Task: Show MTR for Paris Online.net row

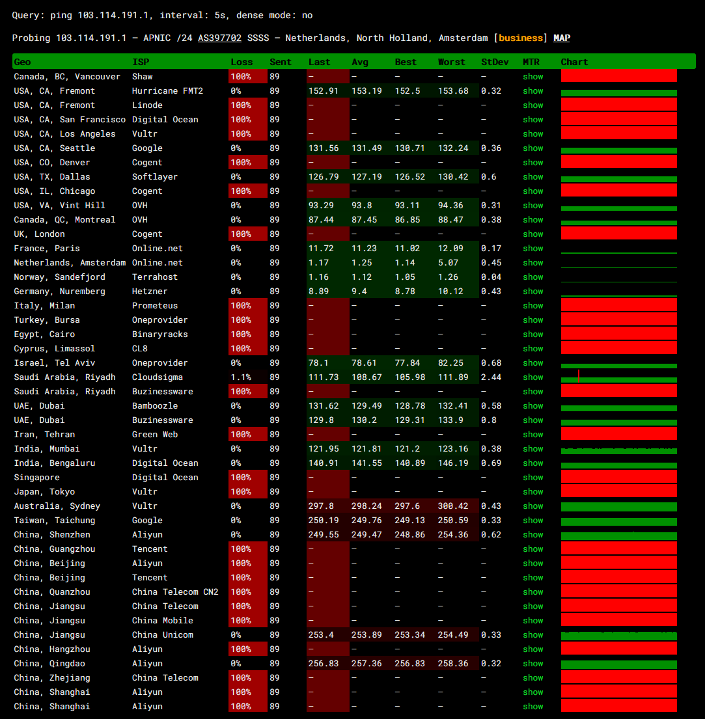Action: click(532, 248)
